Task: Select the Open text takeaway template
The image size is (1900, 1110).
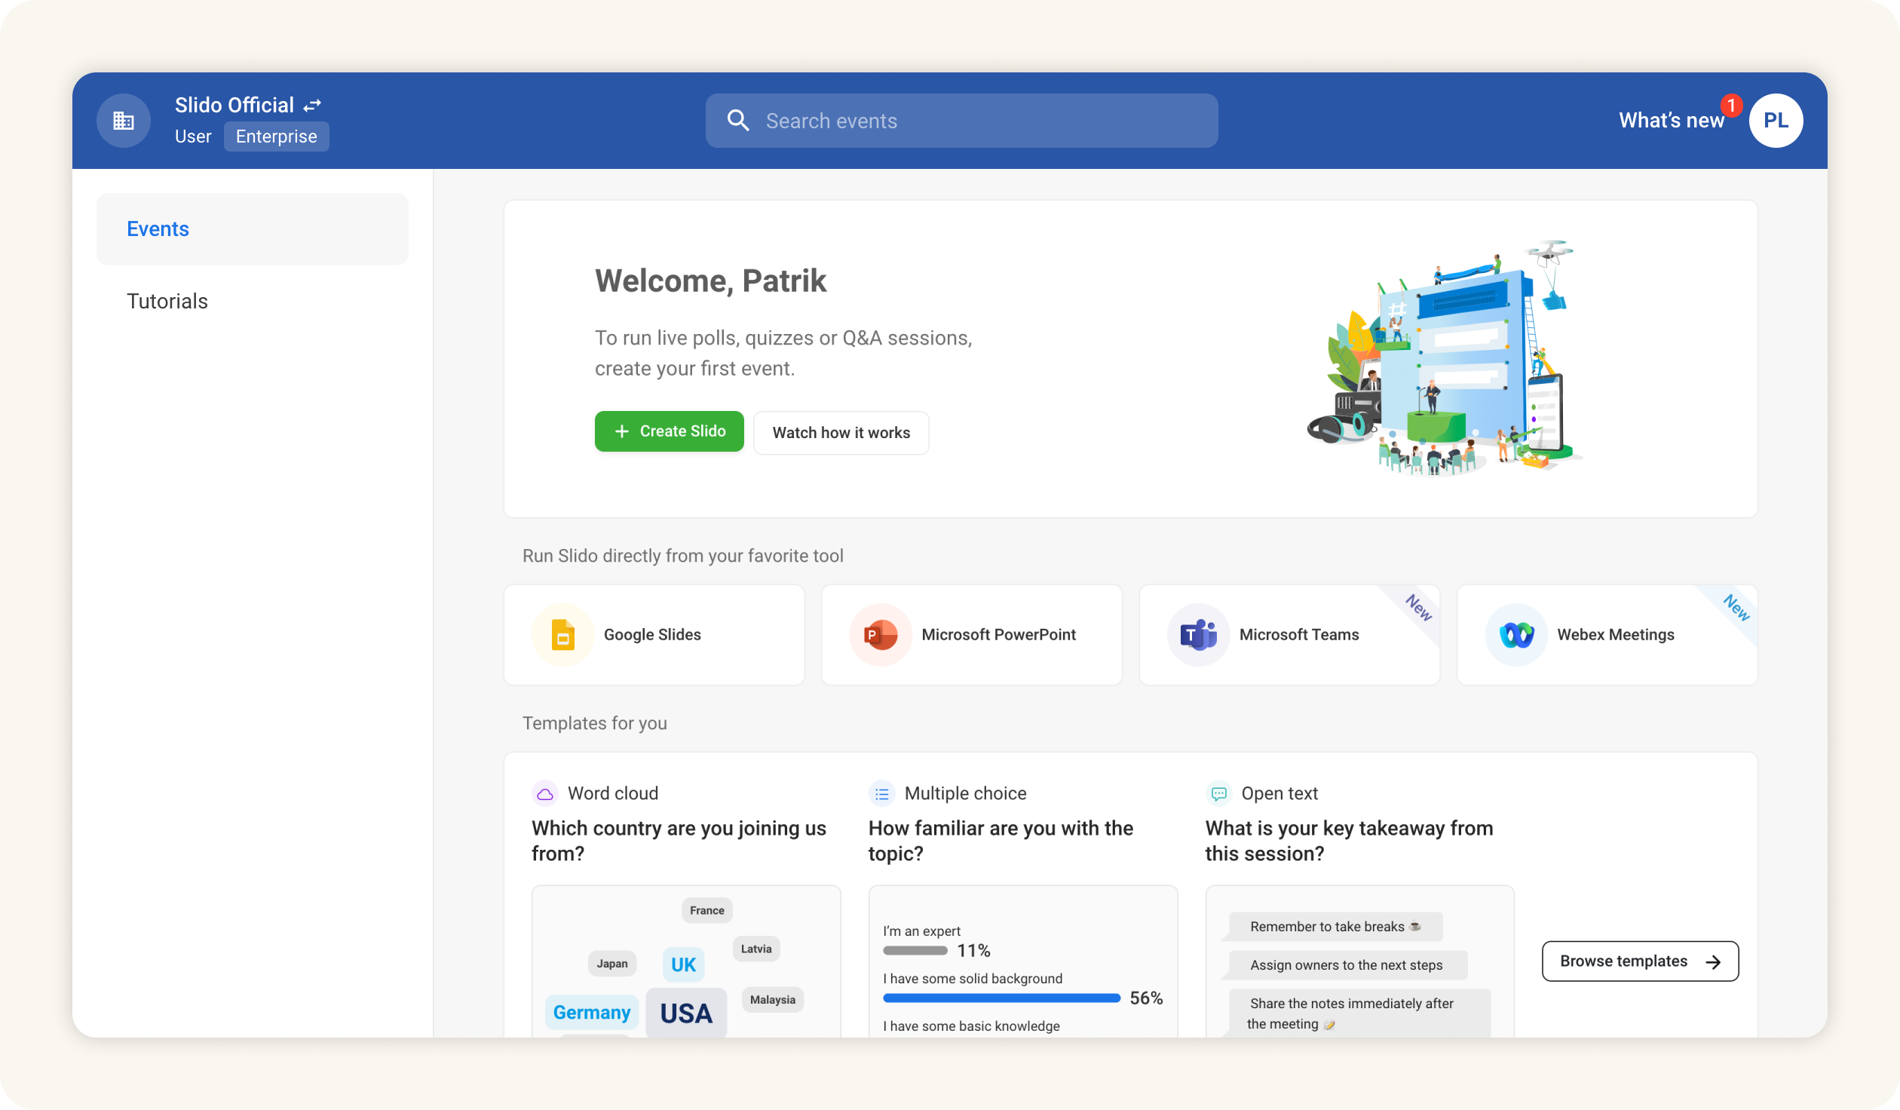Action: tap(1360, 909)
